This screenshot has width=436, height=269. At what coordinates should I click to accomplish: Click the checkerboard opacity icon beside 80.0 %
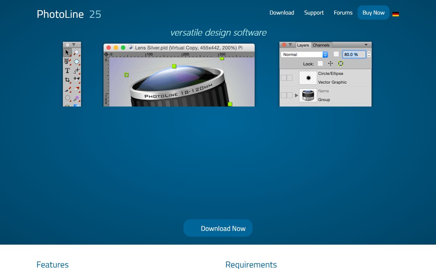pyautogui.click(x=336, y=54)
